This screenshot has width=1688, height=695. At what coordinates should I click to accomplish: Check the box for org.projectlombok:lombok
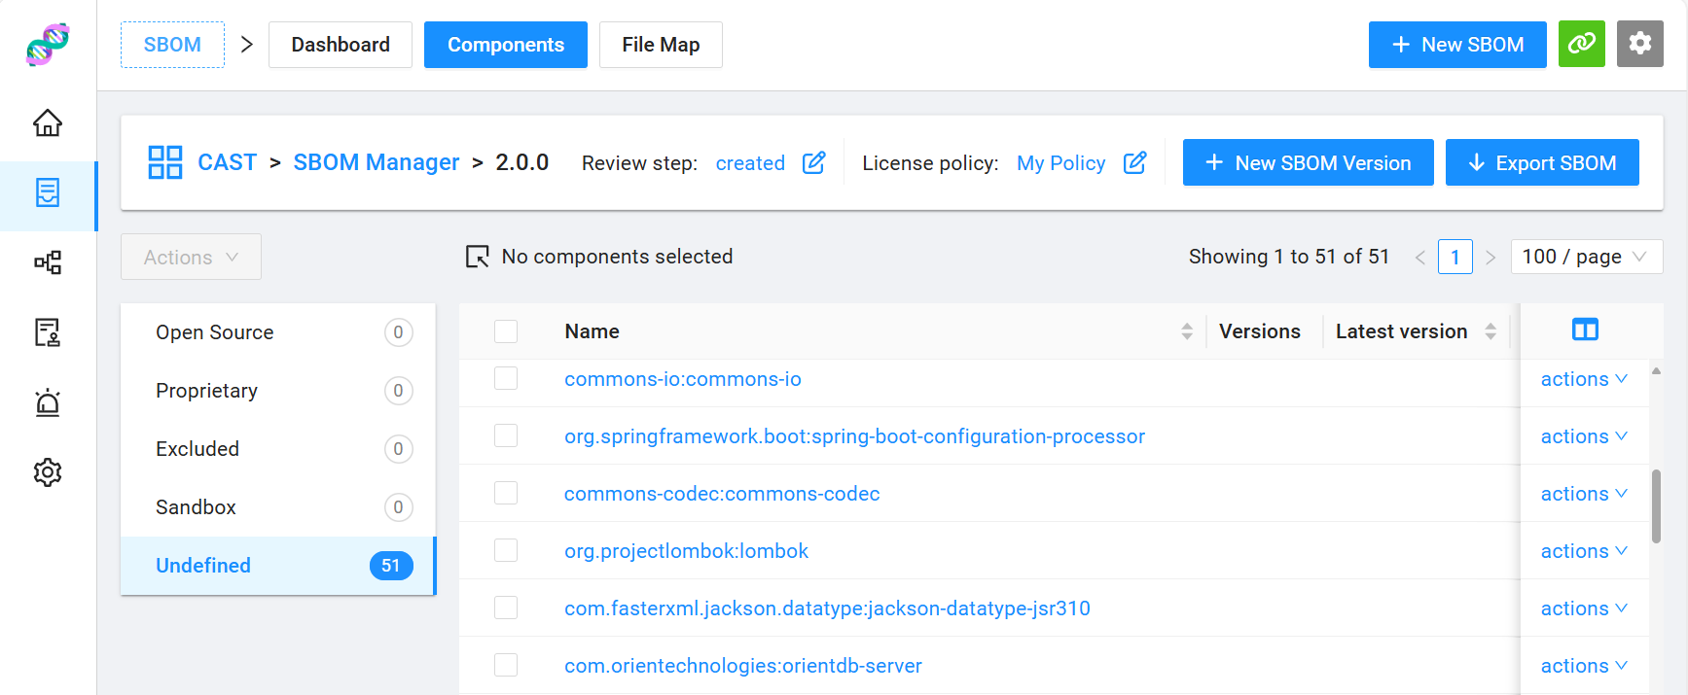(x=506, y=551)
